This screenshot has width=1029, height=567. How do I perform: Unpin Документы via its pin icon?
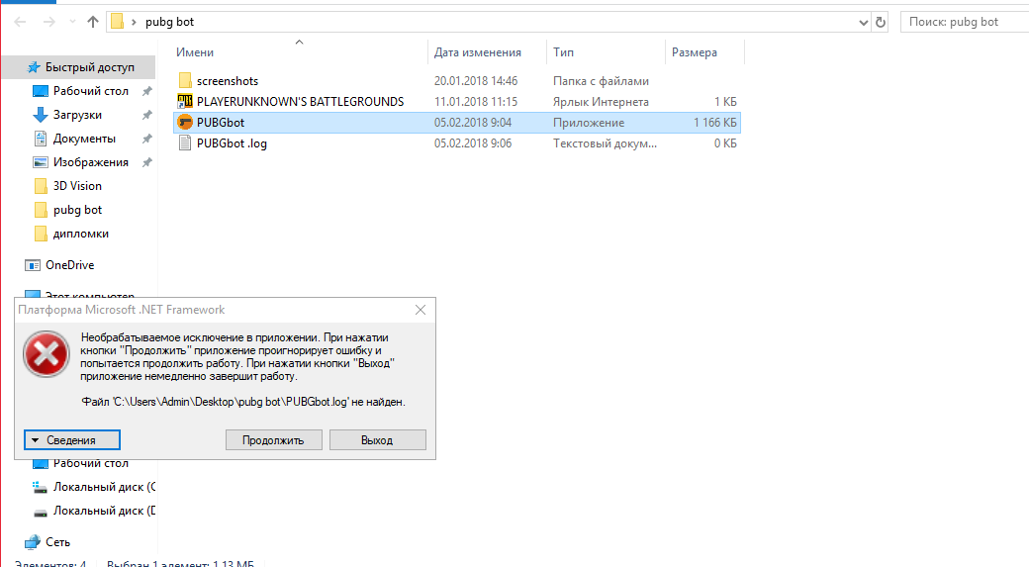point(147,139)
